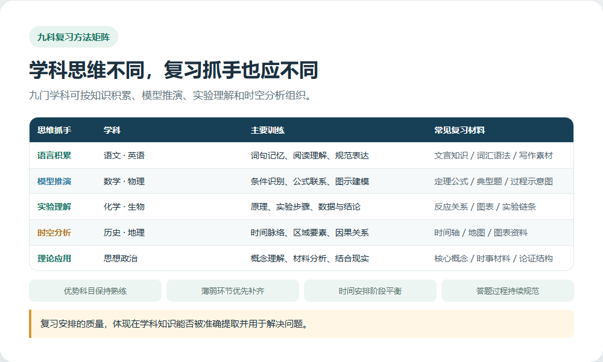603x362 pixels.
Task: Select the 实验理解 row label
Action: 54,207
